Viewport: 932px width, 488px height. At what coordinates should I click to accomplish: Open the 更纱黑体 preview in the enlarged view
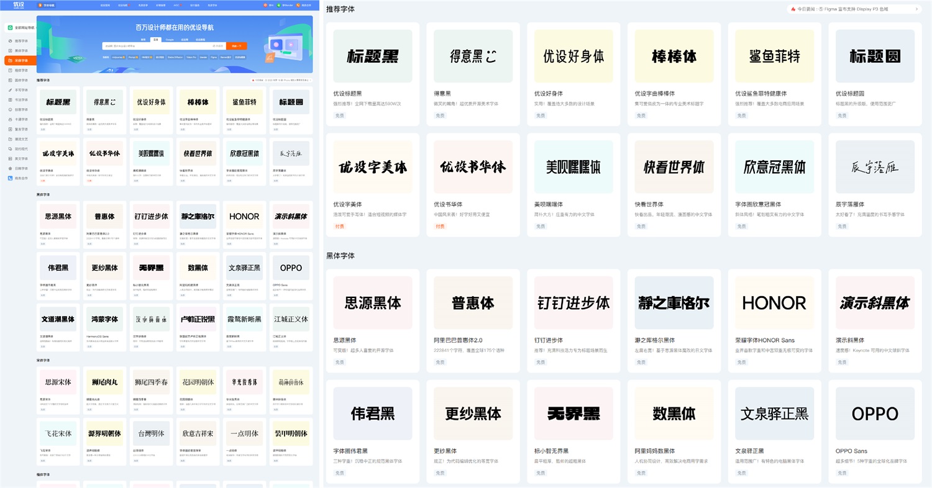click(473, 413)
